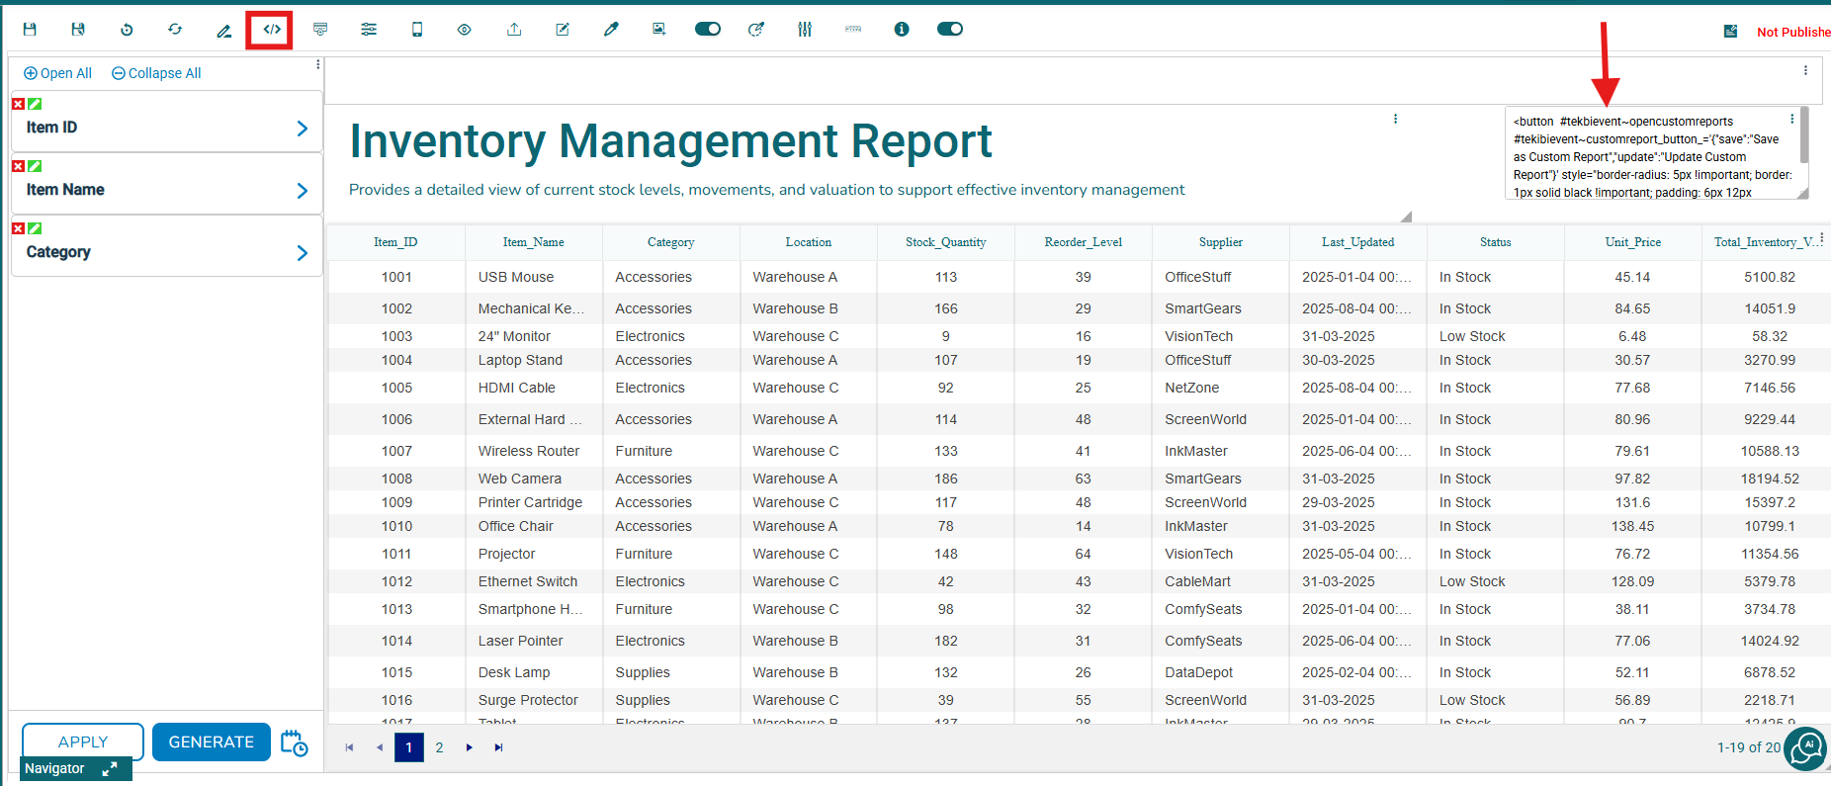The height and width of the screenshot is (786, 1831).
Task: Edit the Item Name filter with green pencil
Action: coord(35,166)
